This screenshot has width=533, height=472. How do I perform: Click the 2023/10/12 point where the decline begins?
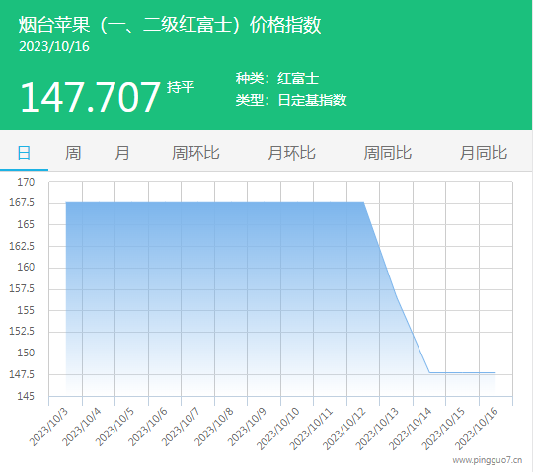coord(363,202)
